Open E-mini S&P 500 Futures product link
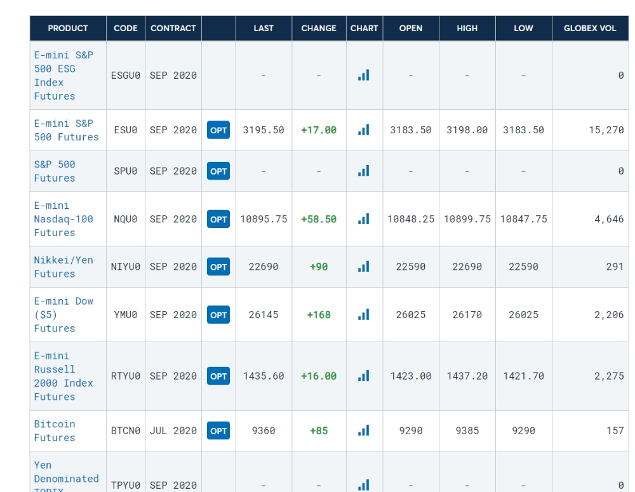 (67, 130)
